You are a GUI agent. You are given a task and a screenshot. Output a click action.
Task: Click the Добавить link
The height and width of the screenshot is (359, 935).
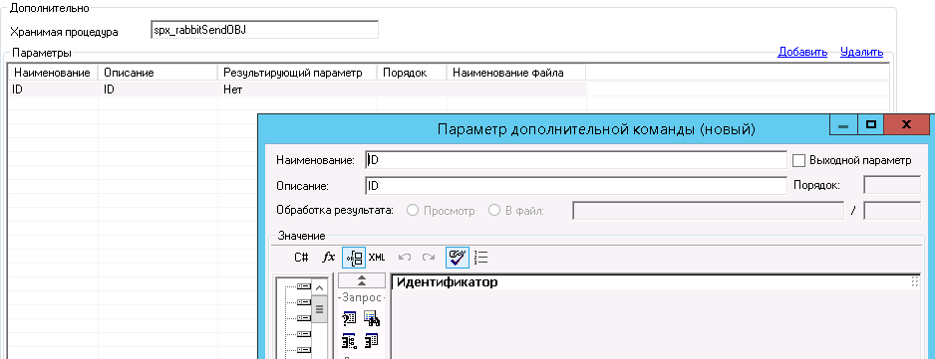(802, 53)
